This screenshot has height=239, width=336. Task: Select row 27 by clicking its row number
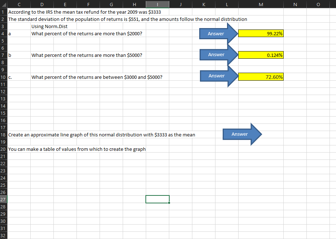[3, 199]
